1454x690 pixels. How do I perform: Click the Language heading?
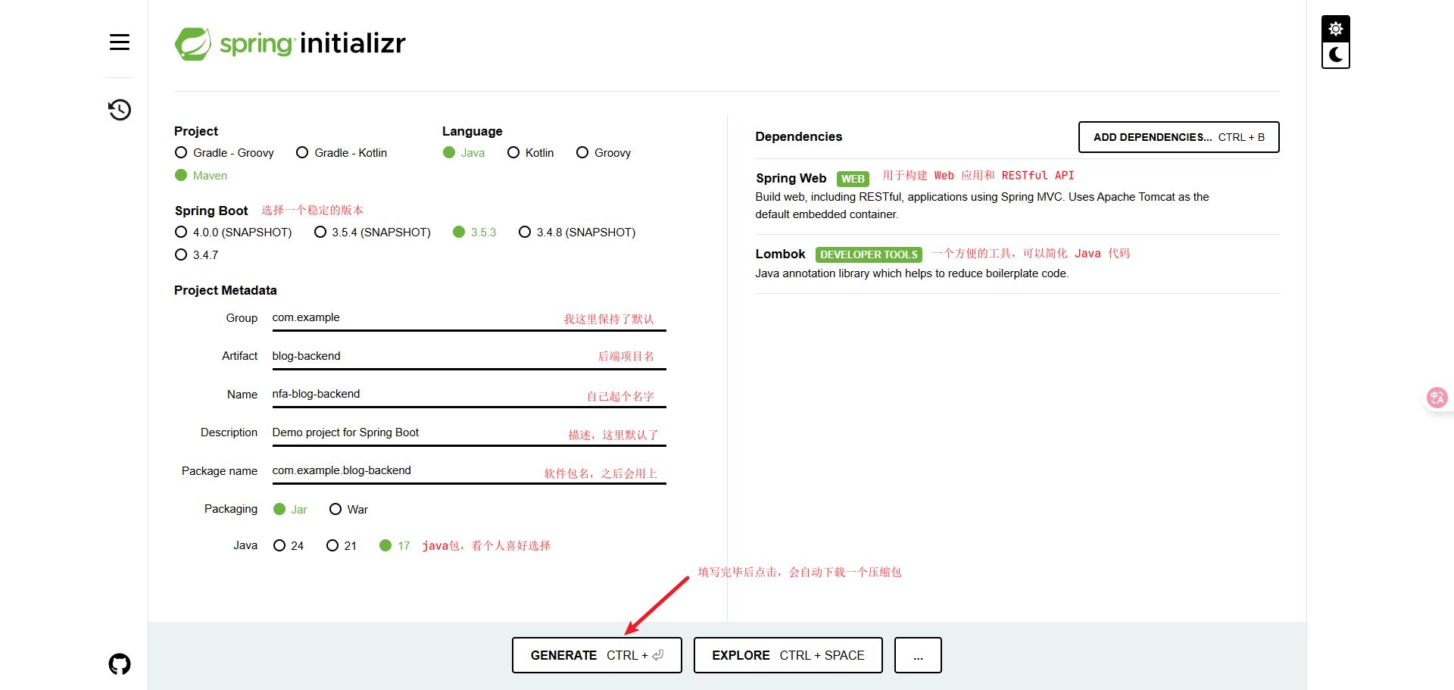[473, 131]
